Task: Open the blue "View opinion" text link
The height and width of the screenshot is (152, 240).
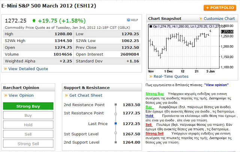Action: tap(216, 85)
